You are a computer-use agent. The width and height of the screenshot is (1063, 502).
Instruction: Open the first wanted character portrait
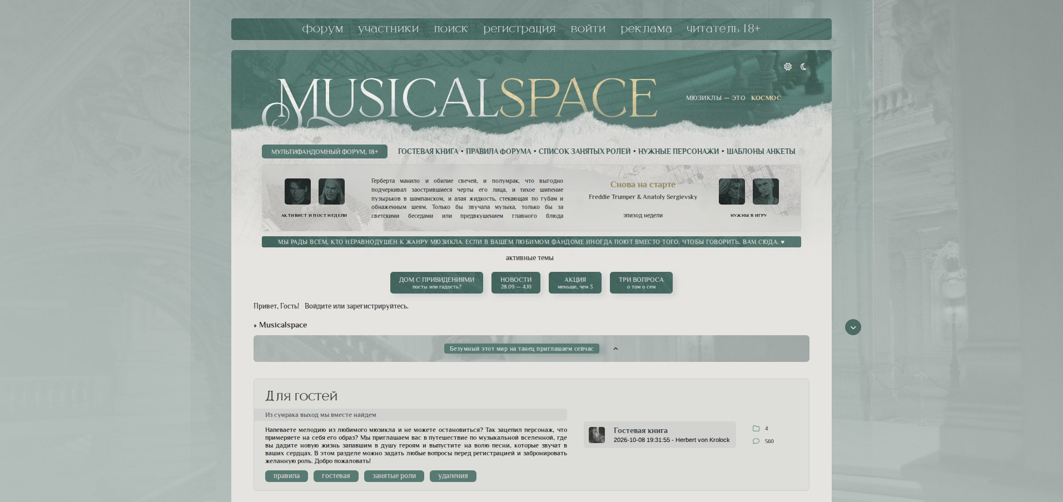[732, 191]
